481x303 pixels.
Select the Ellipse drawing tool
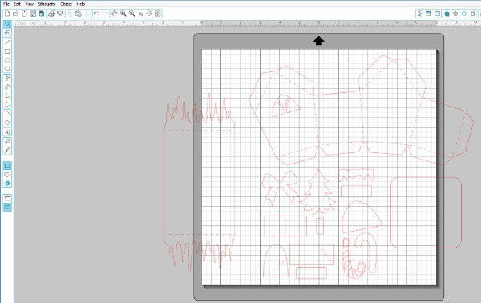click(x=7, y=69)
